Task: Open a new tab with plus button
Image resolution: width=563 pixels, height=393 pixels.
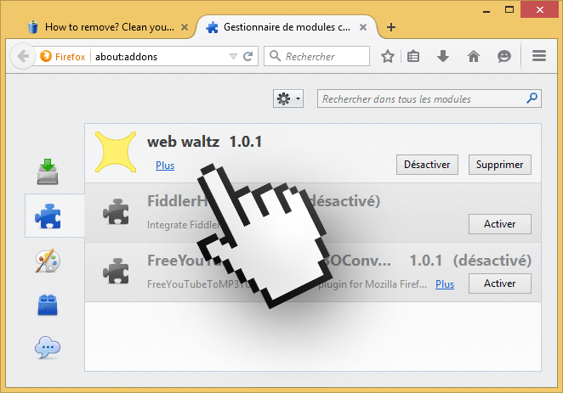Action: click(x=391, y=27)
